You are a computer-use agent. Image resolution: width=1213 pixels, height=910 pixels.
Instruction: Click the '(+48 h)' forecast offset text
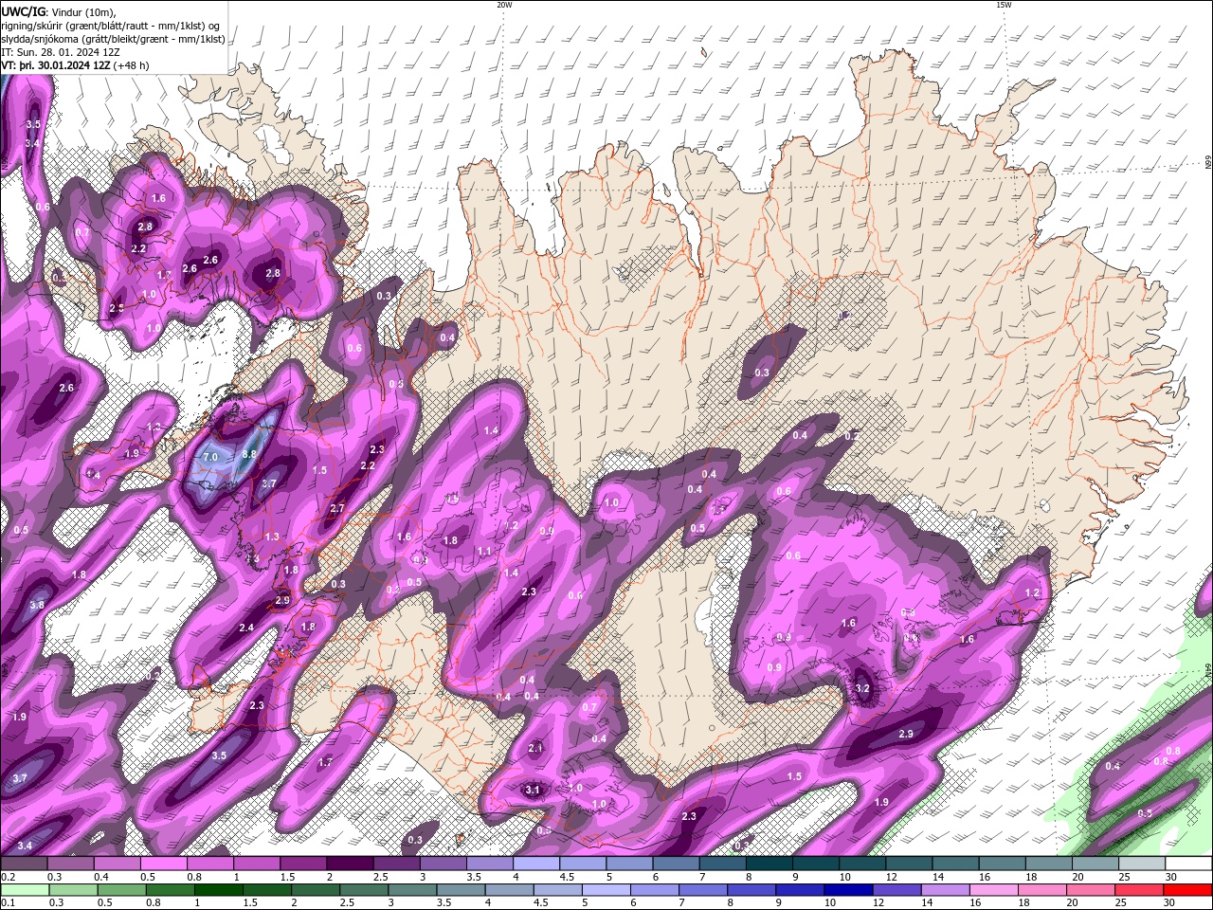pyautogui.click(x=132, y=65)
